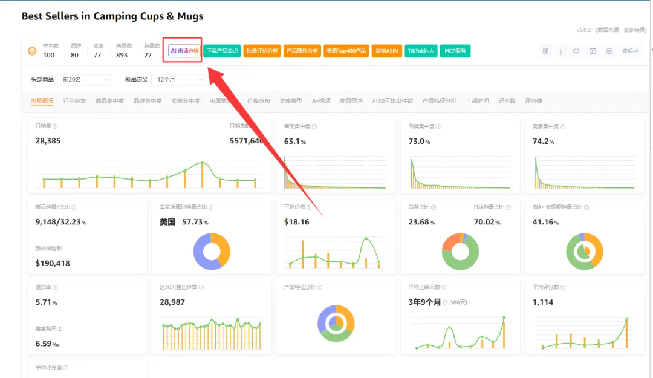Switch to grid layout view icon

[545, 51]
